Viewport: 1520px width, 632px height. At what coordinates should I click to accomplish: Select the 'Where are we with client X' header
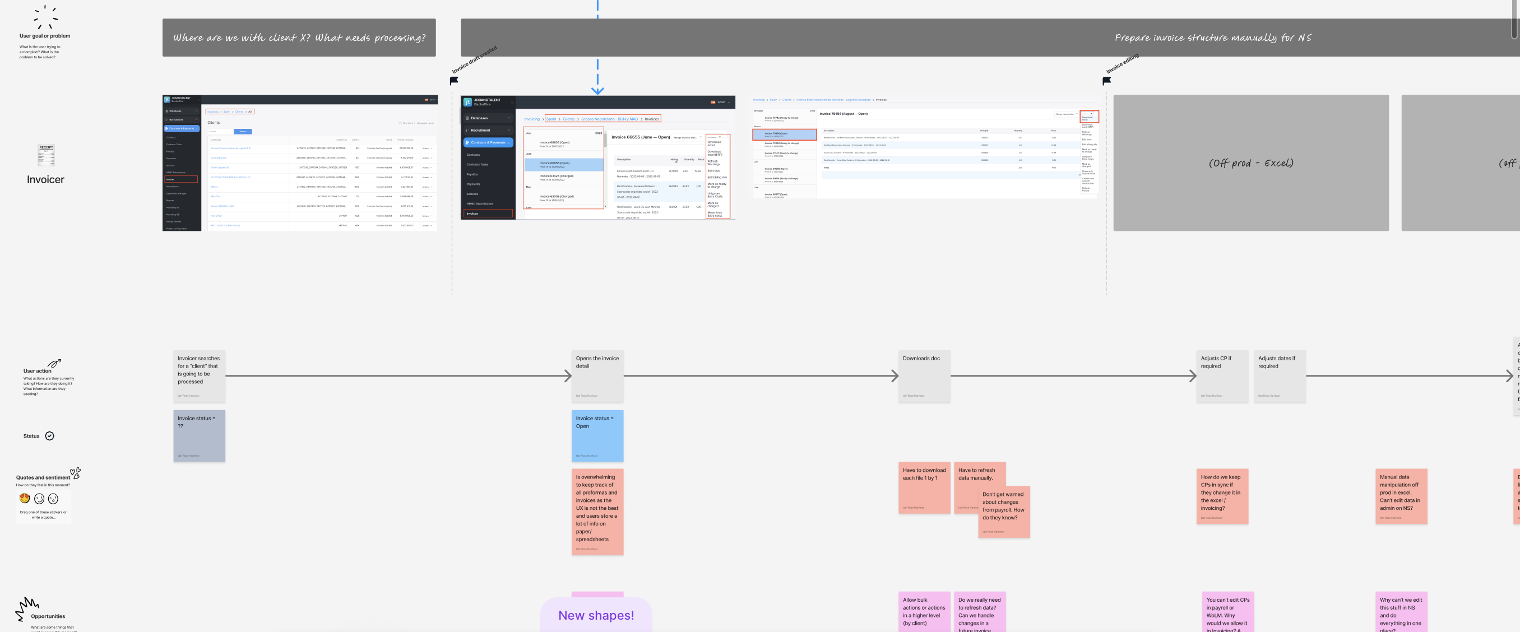tap(299, 38)
